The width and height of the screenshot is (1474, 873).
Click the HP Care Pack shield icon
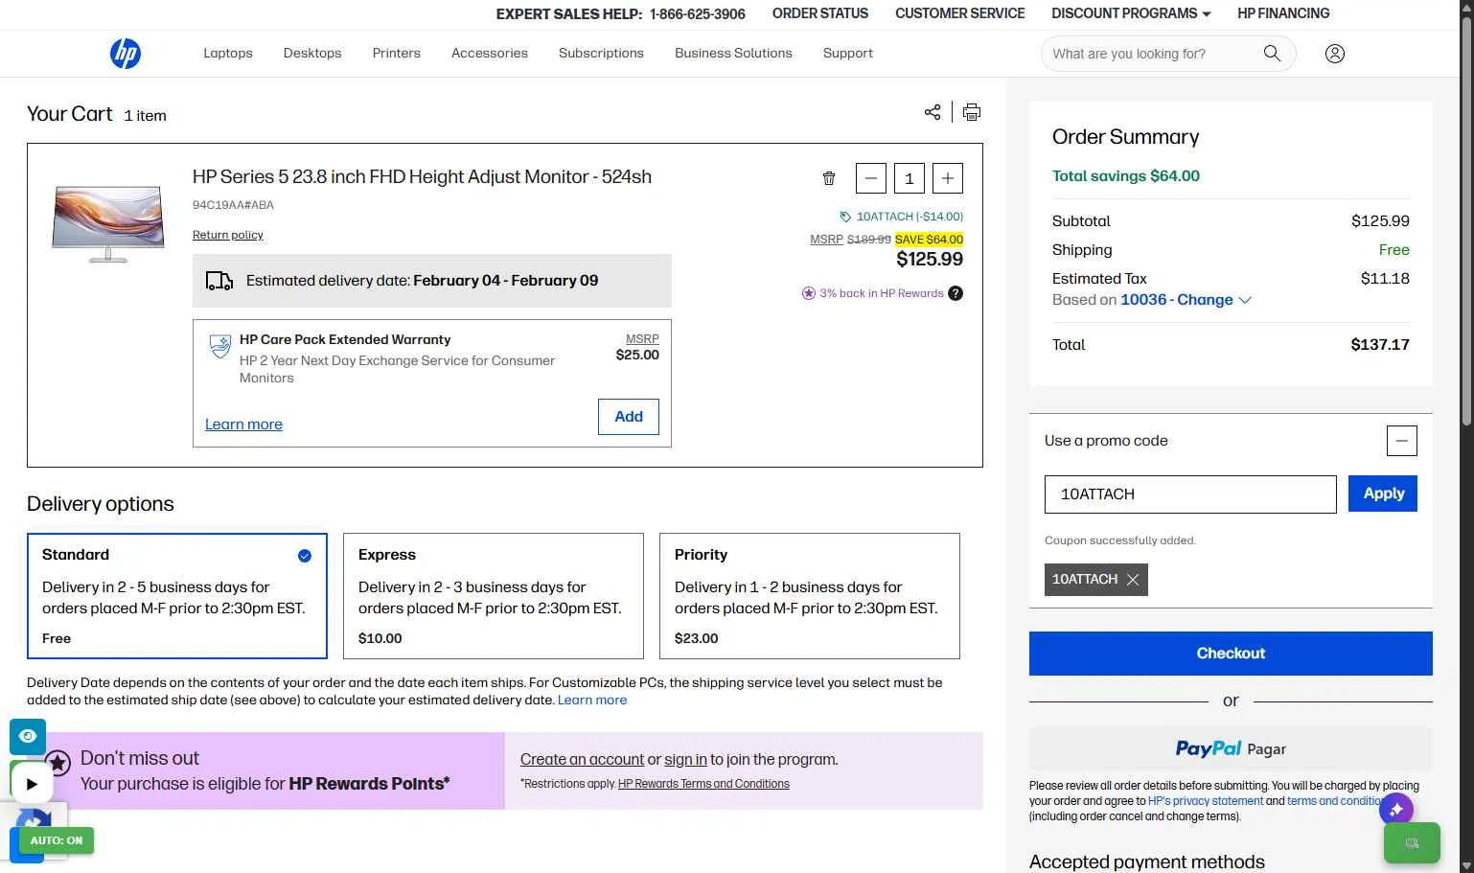click(220, 346)
